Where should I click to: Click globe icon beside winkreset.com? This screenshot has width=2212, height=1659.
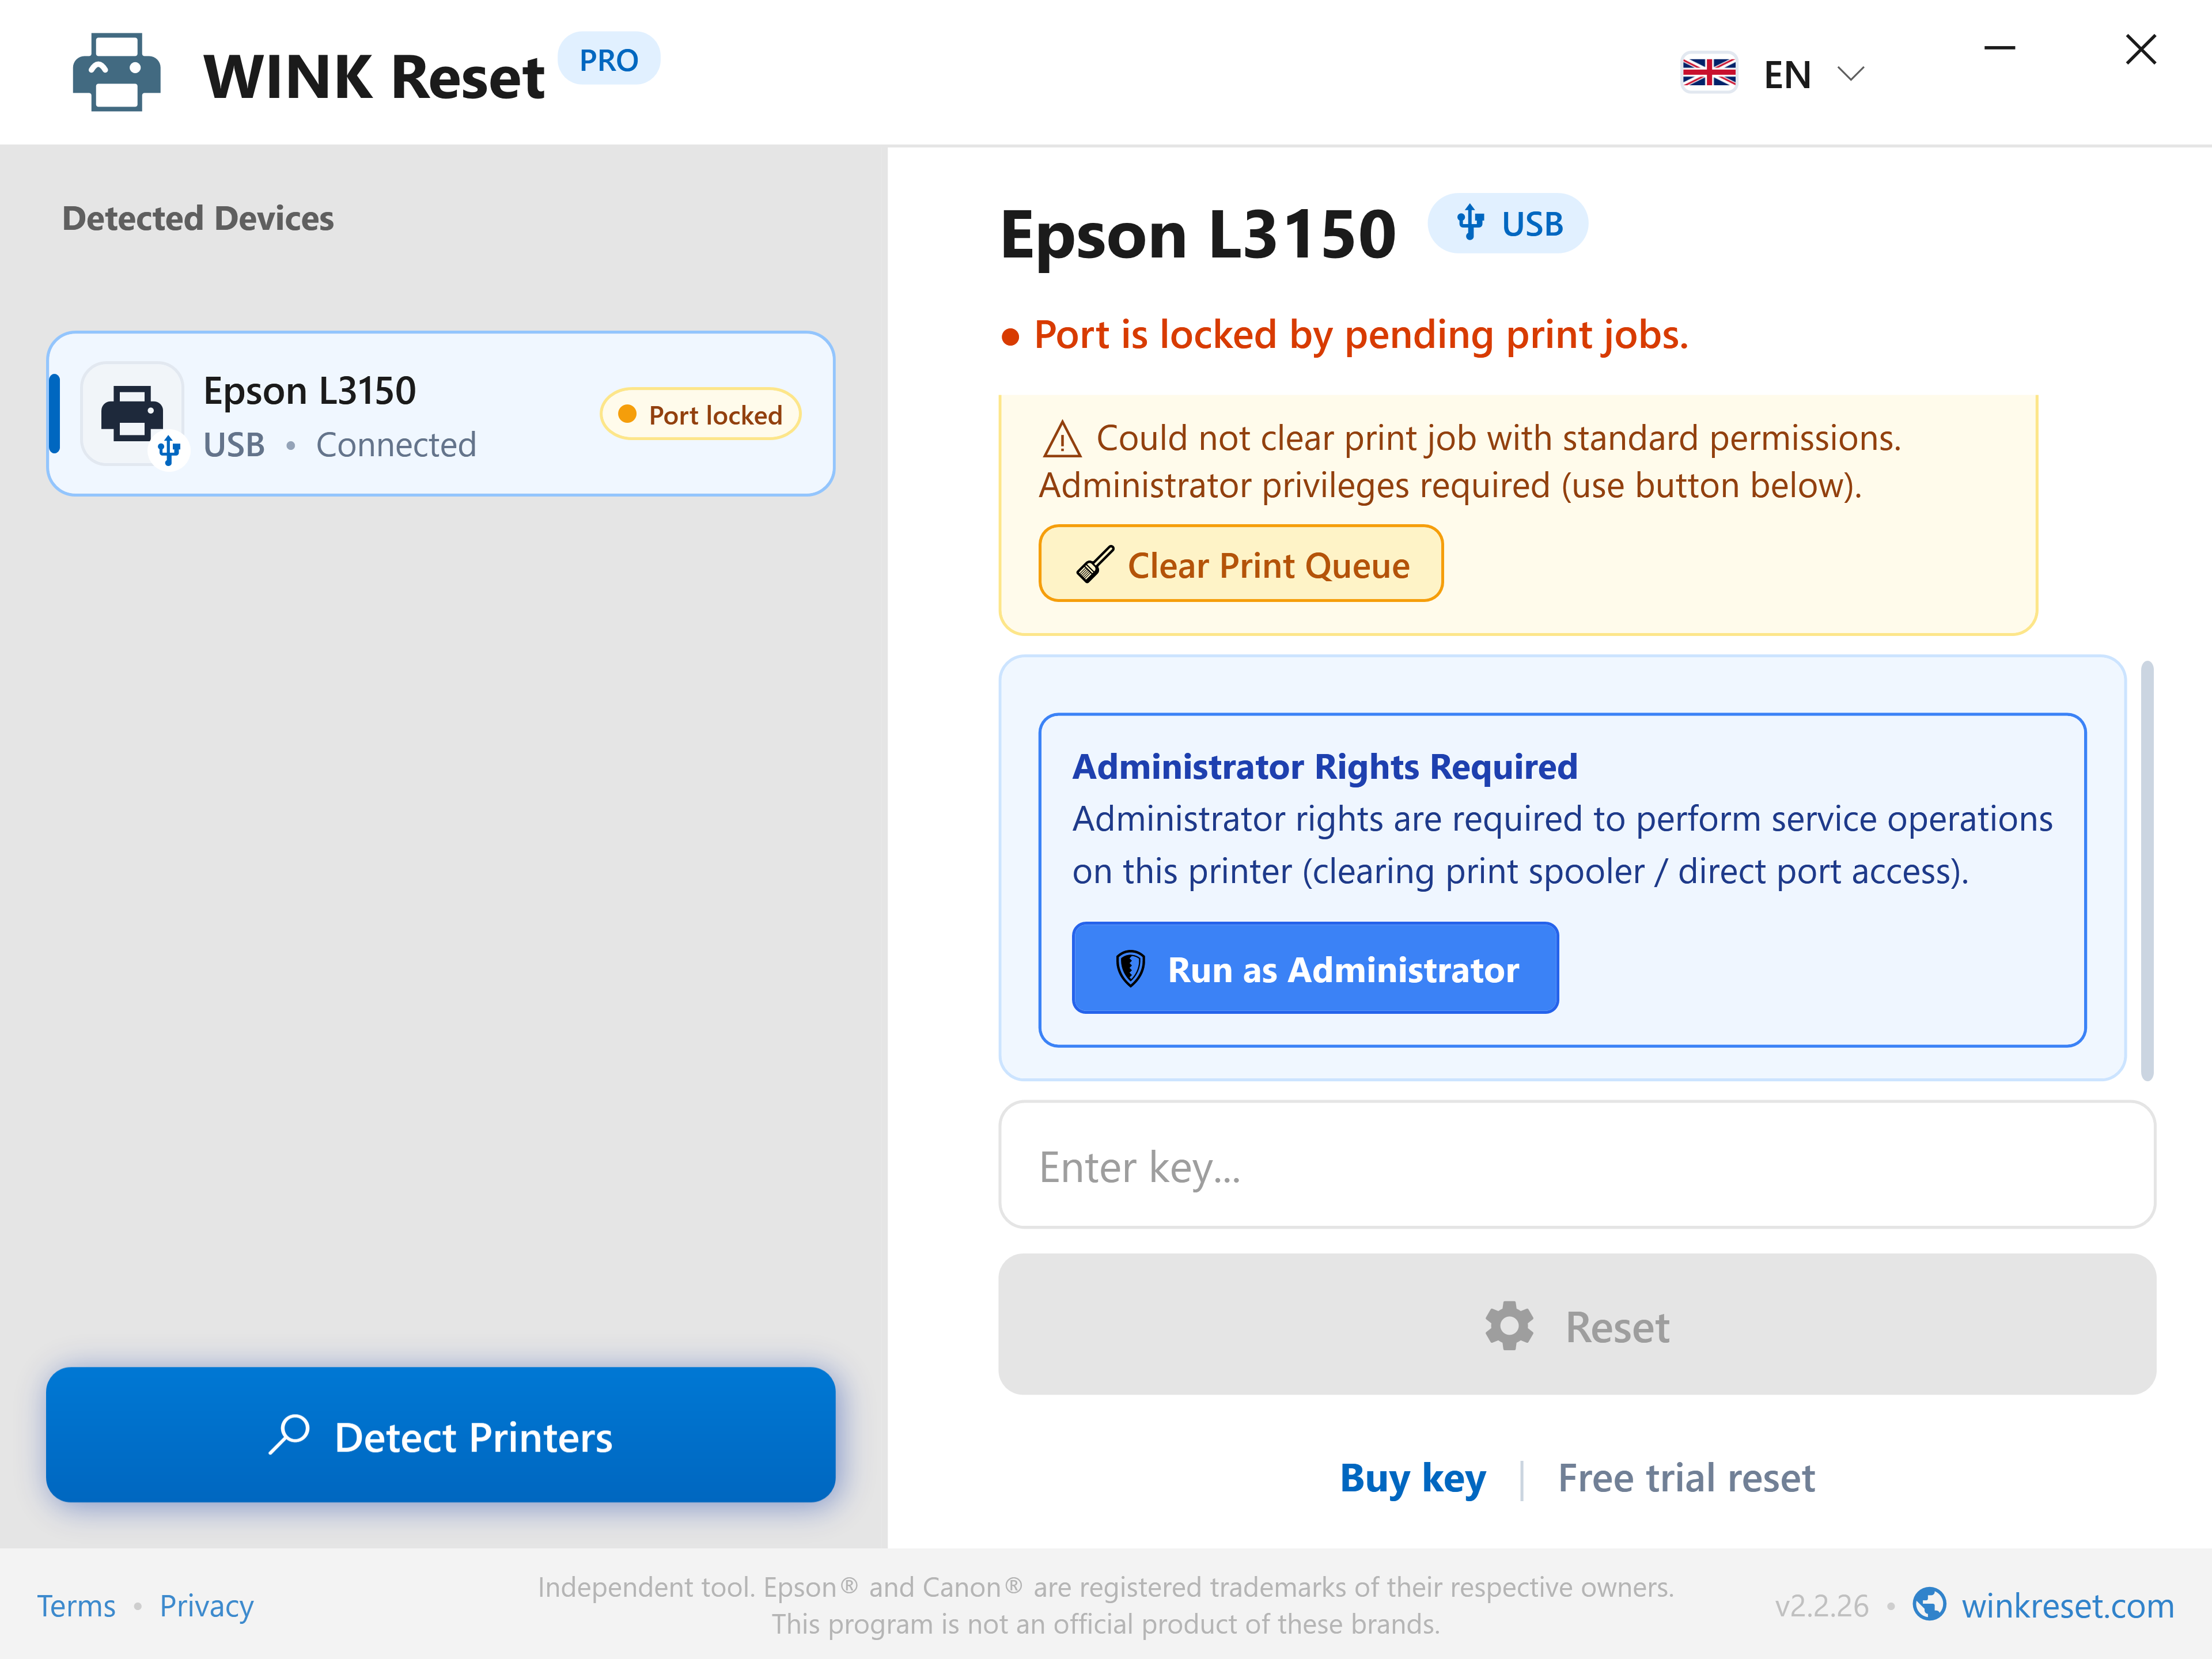[1929, 1604]
